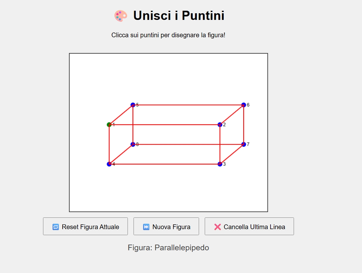Click the Unisci i Puntini heading
Screen dimensions: 362x273
(178, 16)
